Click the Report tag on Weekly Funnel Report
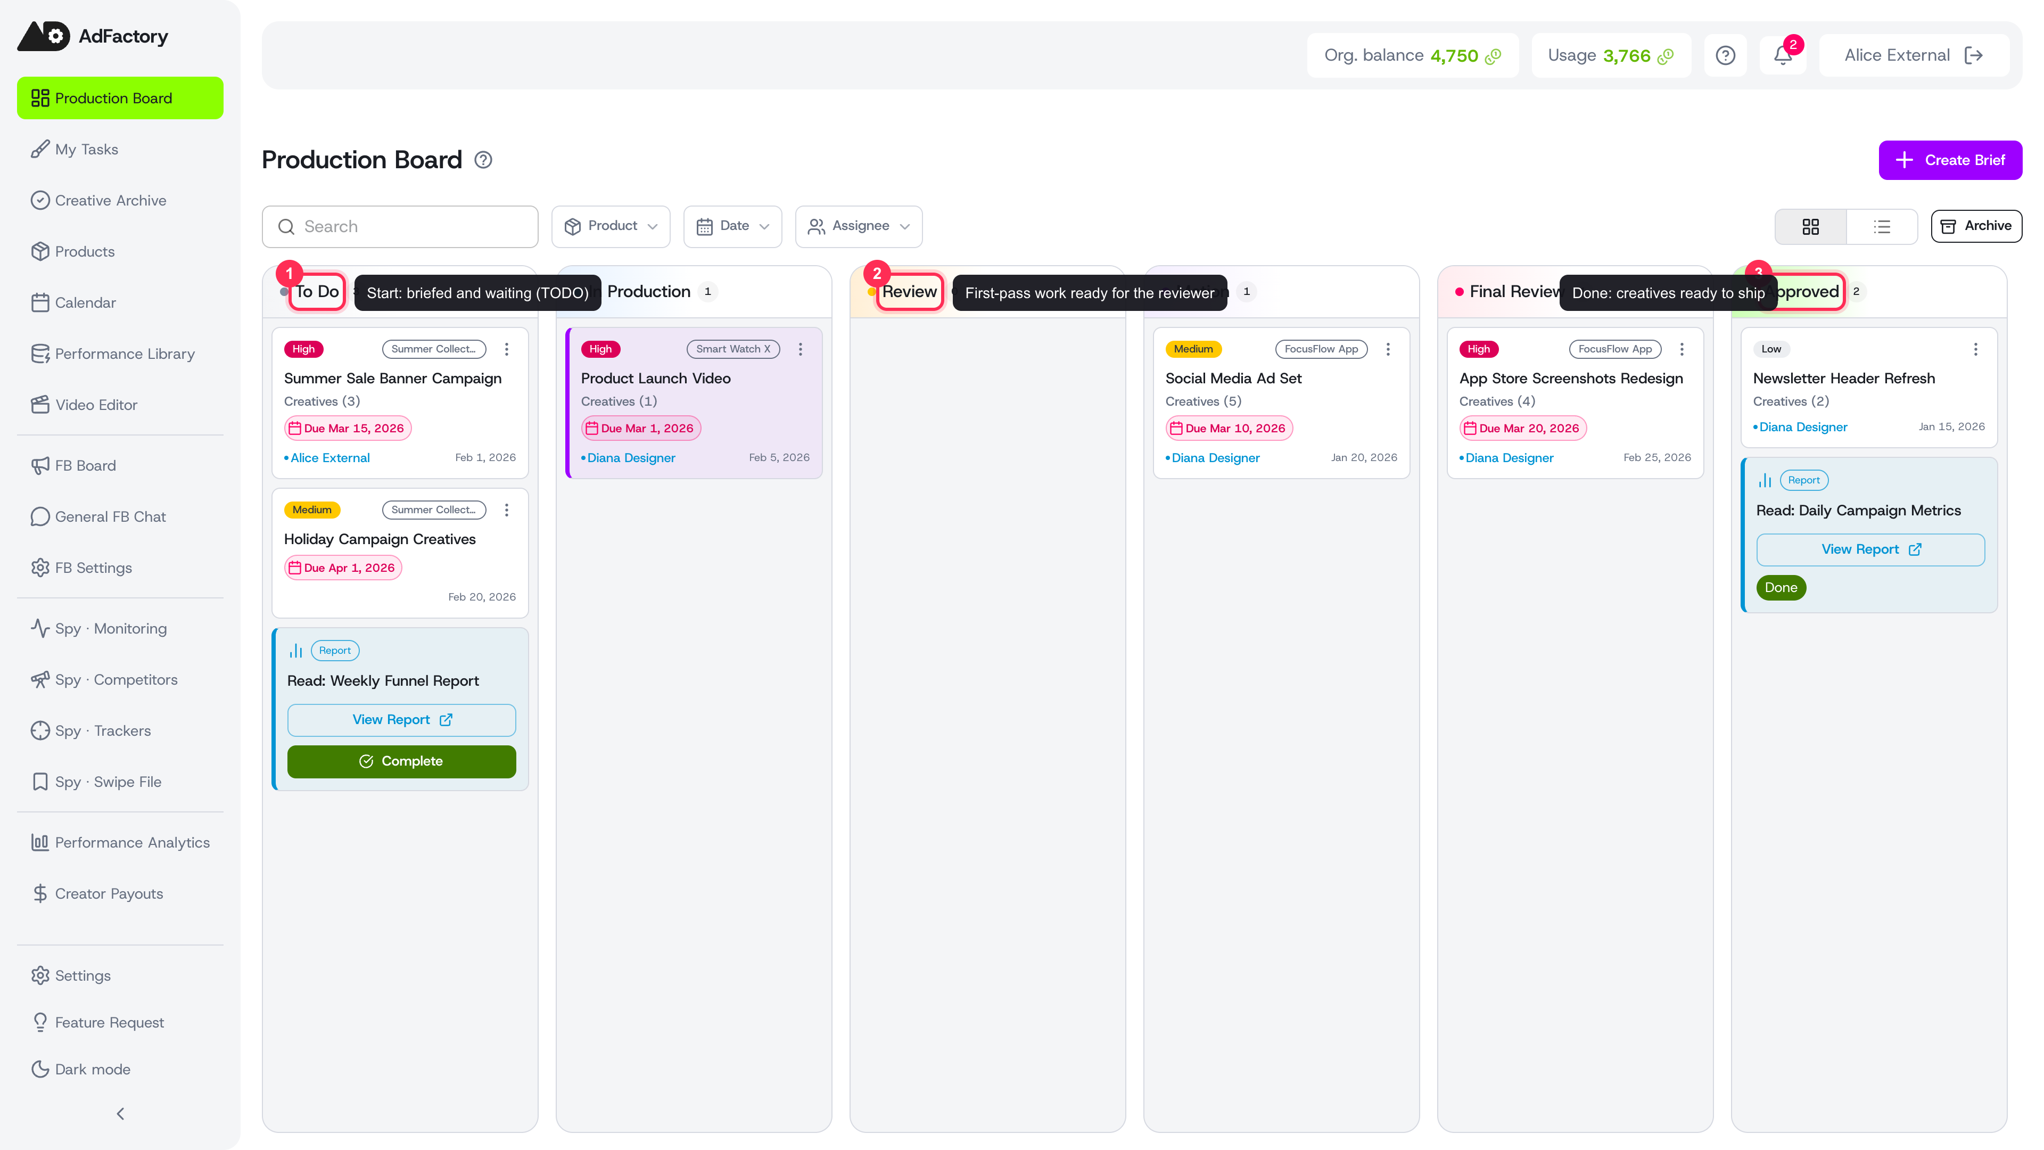Viewport: 2044px width, 1150px height. point(335,651)
